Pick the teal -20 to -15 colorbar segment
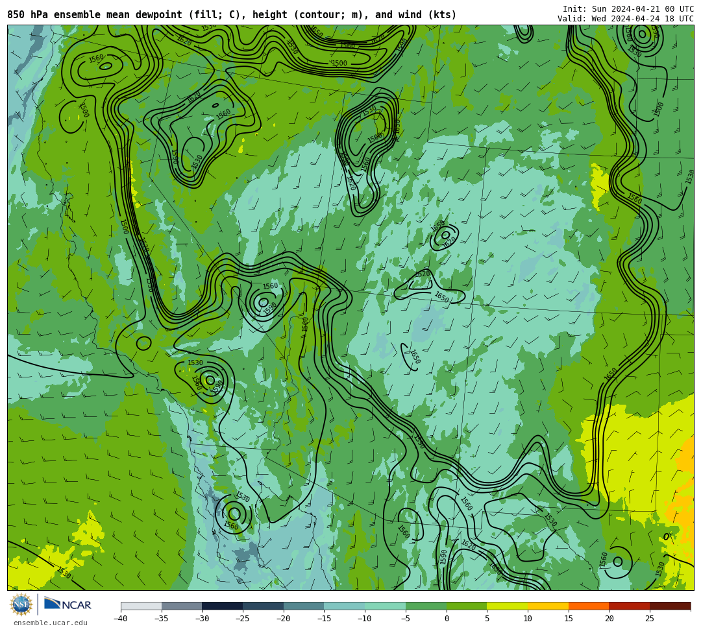 [x=304, y=606]
